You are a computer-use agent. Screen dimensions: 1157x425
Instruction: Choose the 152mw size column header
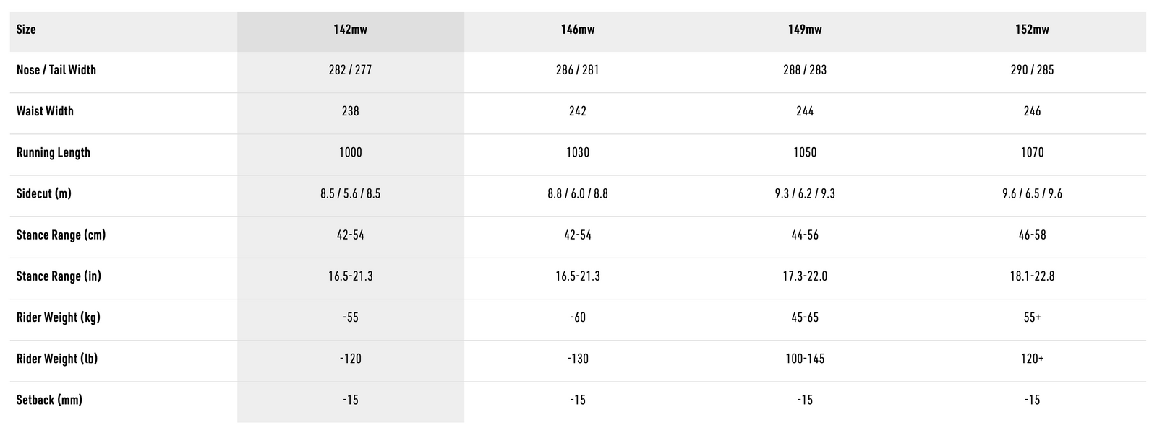[1032, 30]
